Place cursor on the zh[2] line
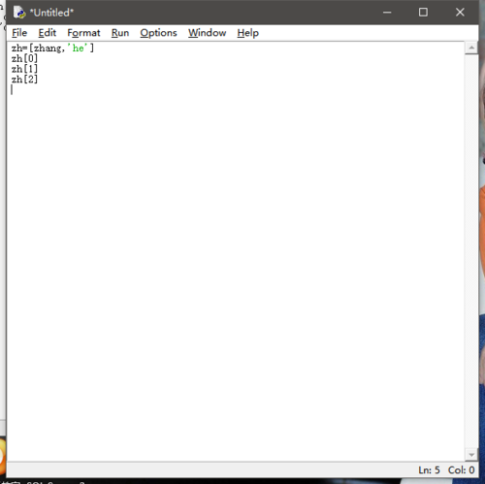This screenshot has width=485, height=484. tap(24, 80)
